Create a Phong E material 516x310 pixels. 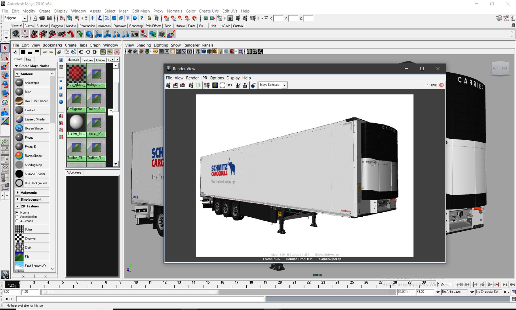point(32,147)
